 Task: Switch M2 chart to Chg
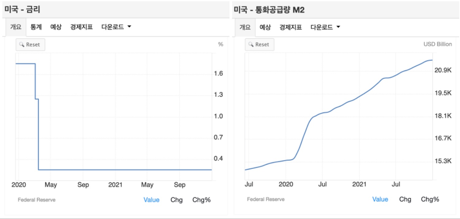point(405,199)
